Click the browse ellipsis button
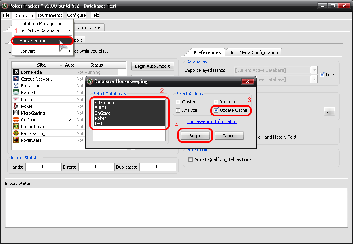The height and width of the screenshot is (244, 353). click(x=329, y=111)
